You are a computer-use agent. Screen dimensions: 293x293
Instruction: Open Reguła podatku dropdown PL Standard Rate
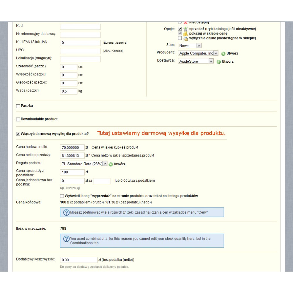pyautogui.click(x=84, y=164)
